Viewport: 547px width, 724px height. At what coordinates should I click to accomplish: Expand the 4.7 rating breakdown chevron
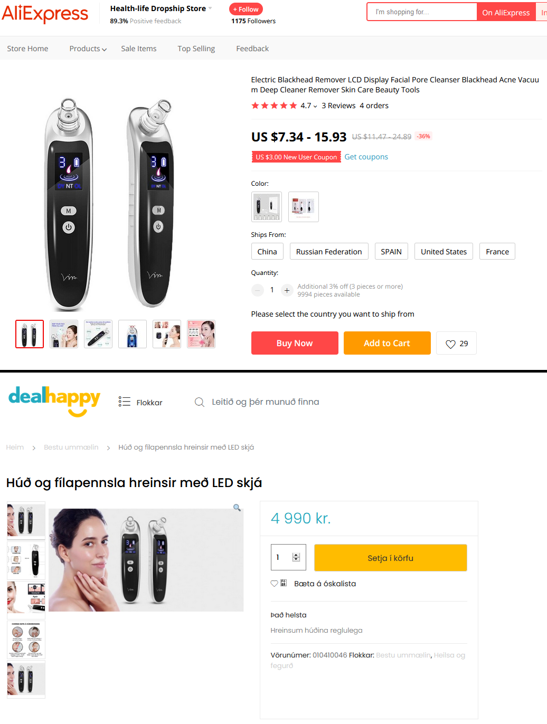click(x=315, y=106)
